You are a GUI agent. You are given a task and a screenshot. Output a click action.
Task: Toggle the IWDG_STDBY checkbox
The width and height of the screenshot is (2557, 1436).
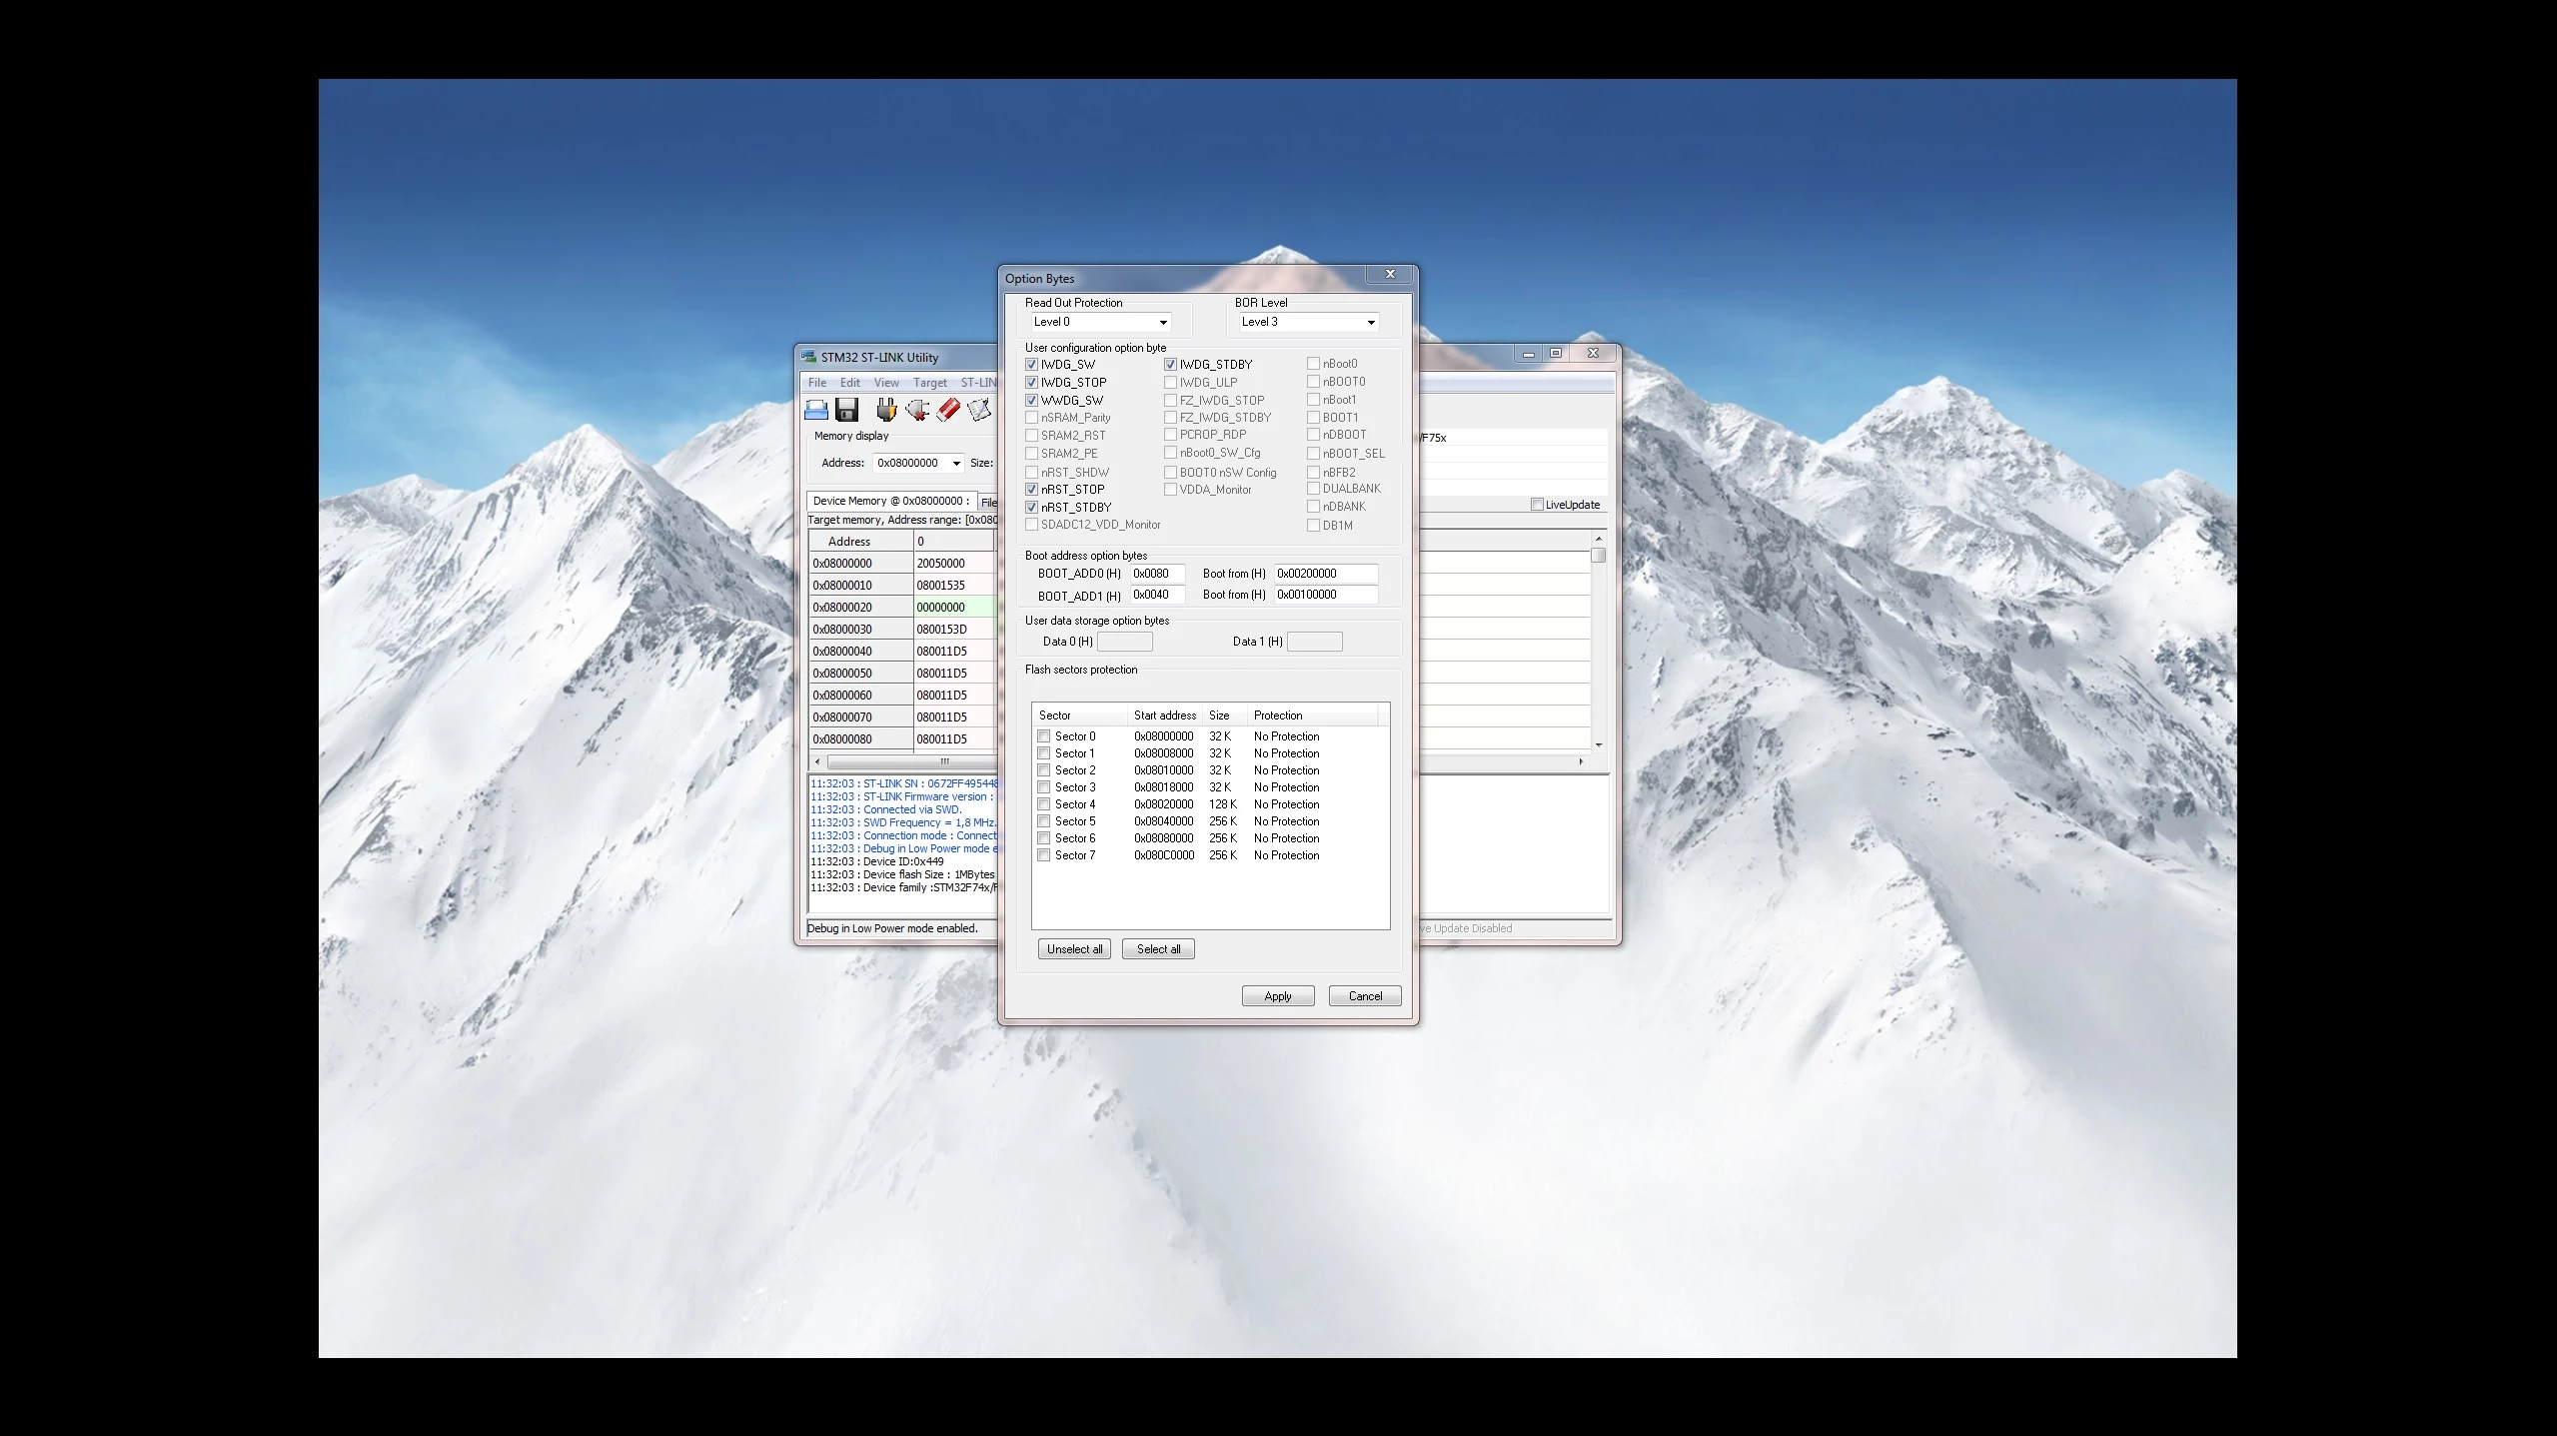click(x=1170, y=365)
